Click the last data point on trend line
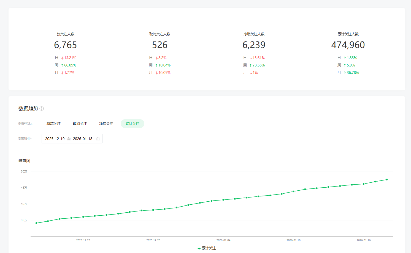The image size is (411, 253). pos(387,180)
